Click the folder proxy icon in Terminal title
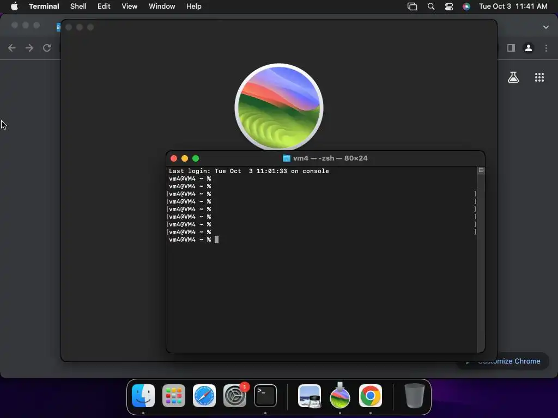Image resolution: width=558 pixels, height=418 pixels. point(287,158)
